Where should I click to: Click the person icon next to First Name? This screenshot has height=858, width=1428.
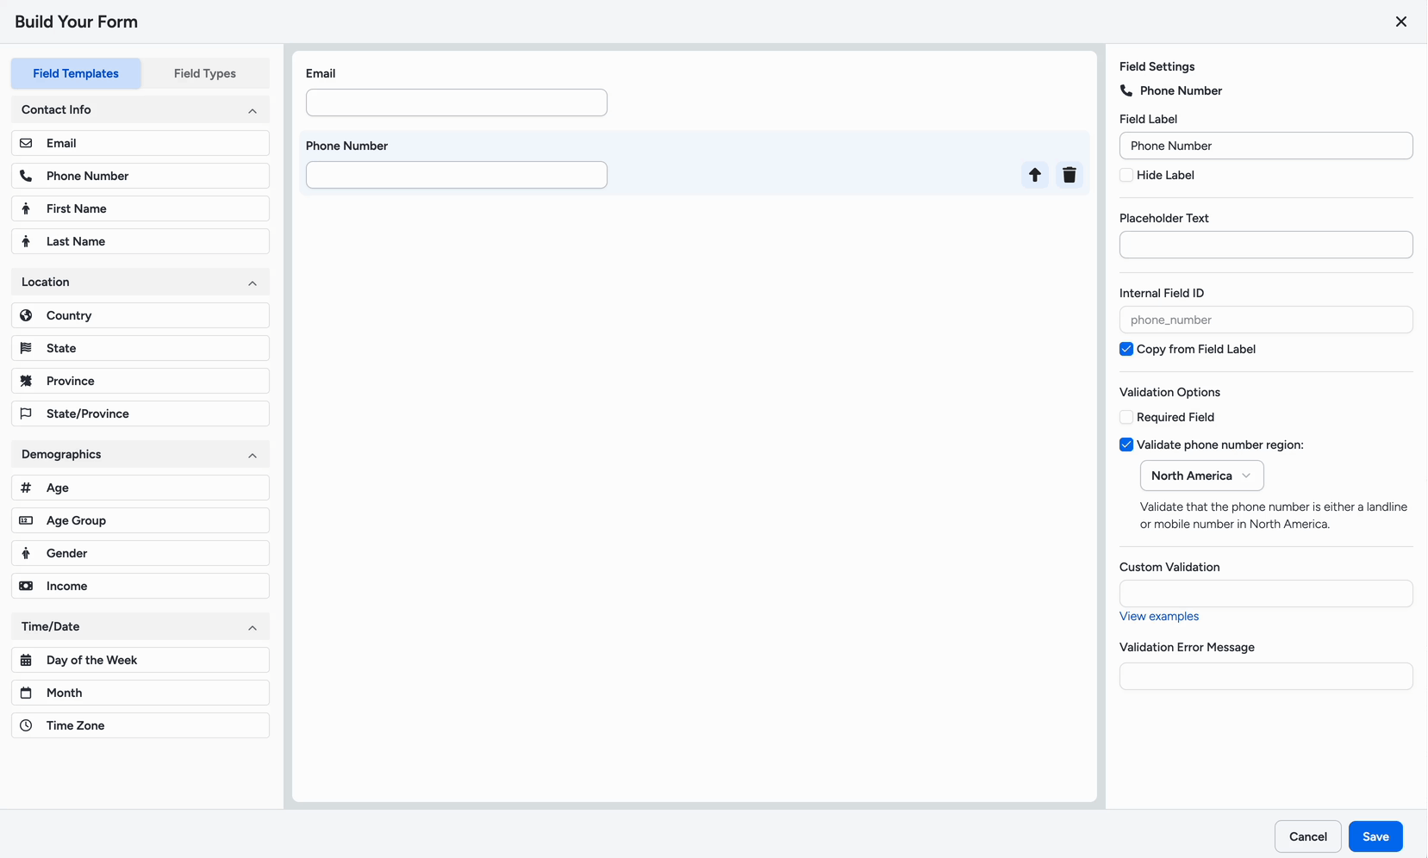[26, 208]
